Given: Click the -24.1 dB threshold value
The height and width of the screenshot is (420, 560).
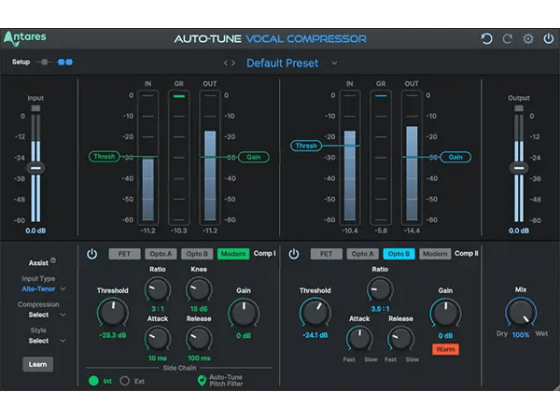Looking at the screenshot, I should (315, 335).
